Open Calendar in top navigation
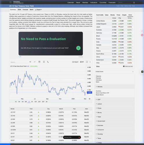 tap(70, 3)
